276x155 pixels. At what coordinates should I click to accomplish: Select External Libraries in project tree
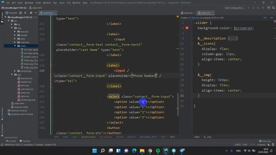pyautogui.click(x=17, y=111)
